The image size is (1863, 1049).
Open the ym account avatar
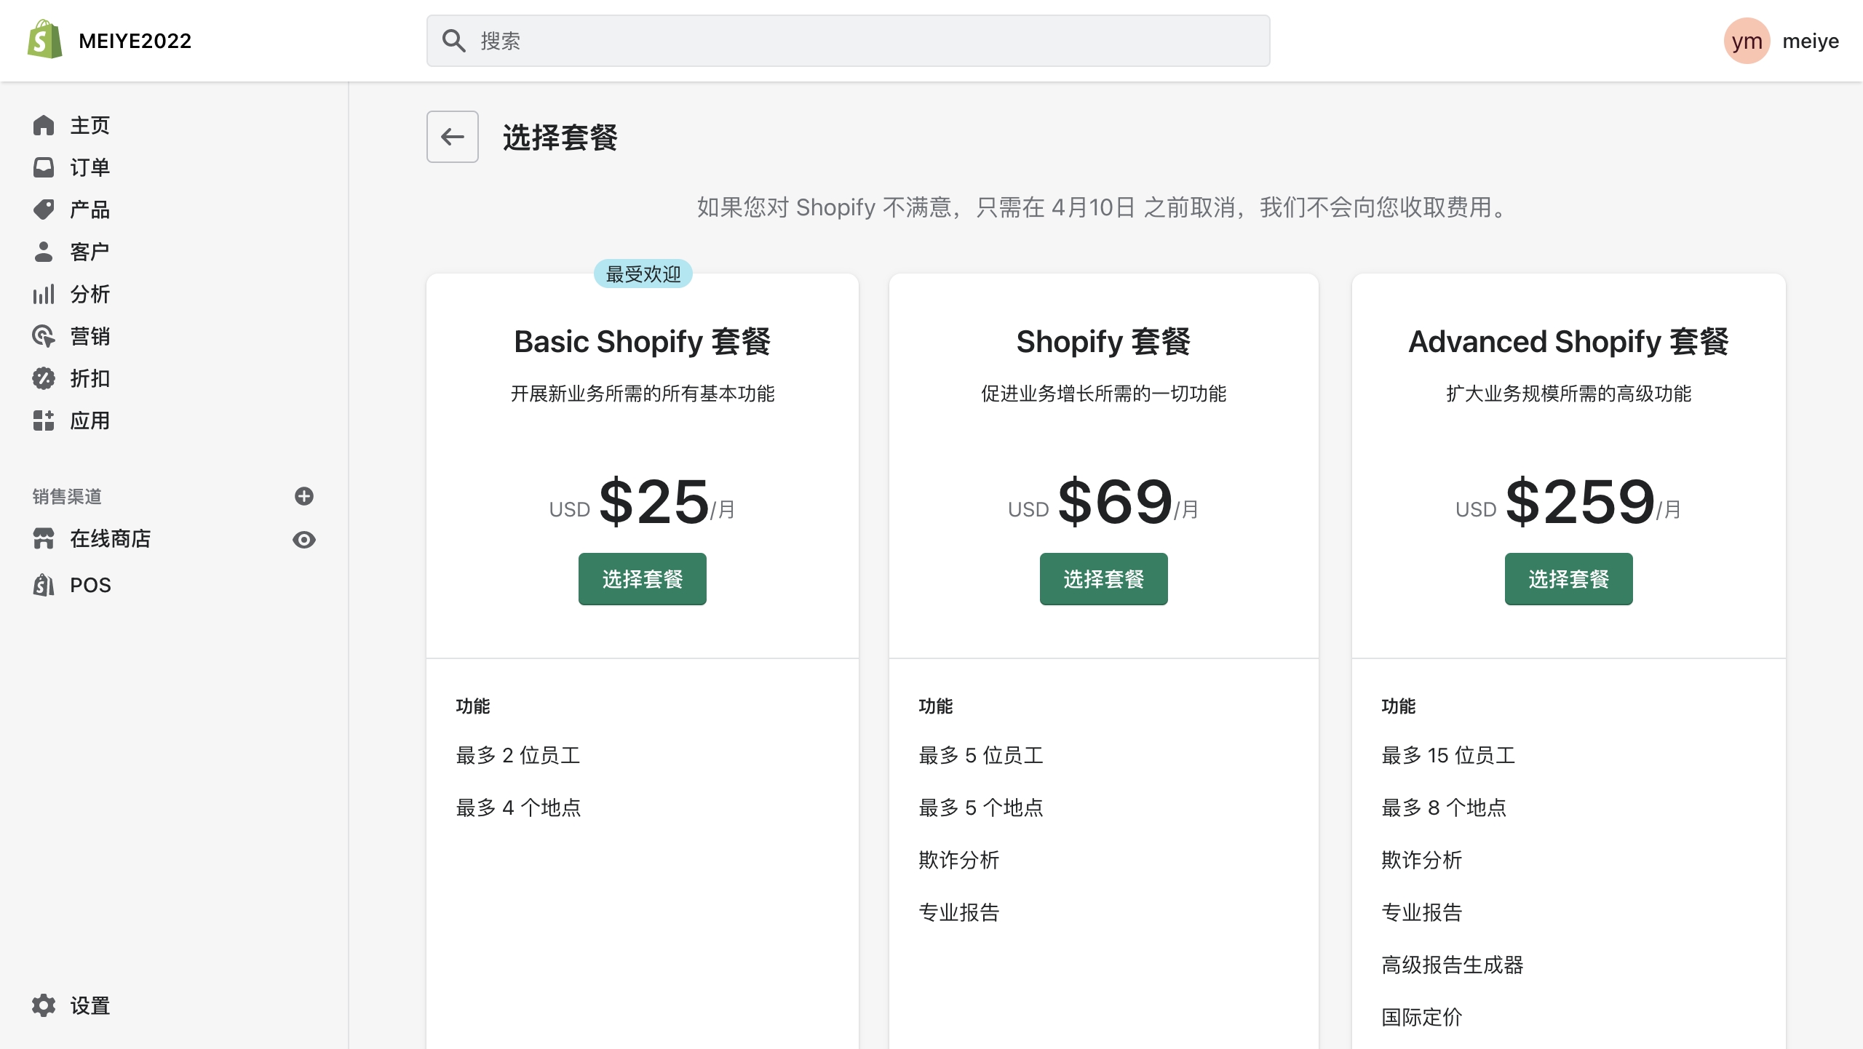[x=1747, y=41]
